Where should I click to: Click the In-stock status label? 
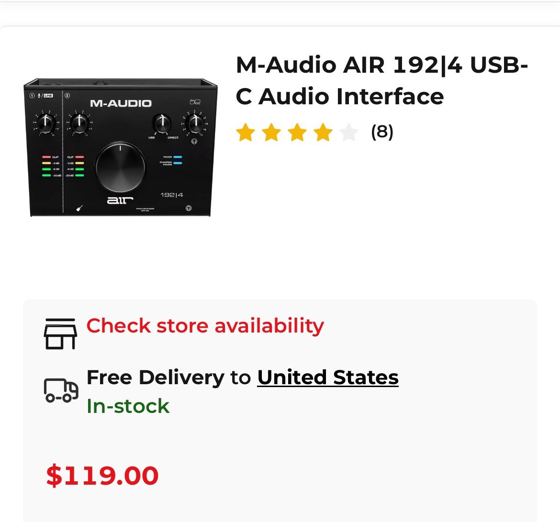128,407
